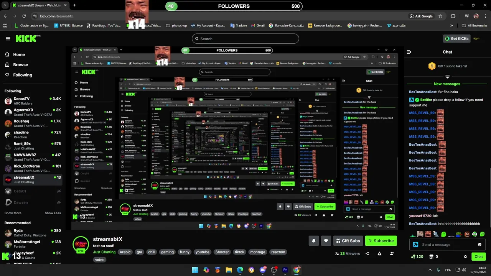491x276 pixels.
Task: Select the Shooter tag
Action: click(222, 252)
